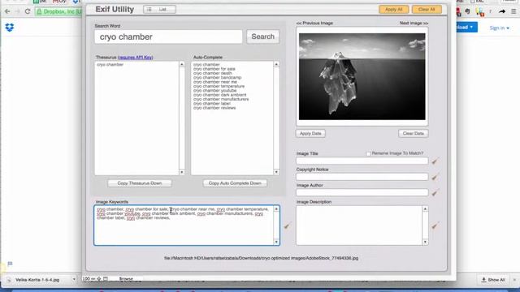Click into the Image Title field
Image resolution: width=520 pixels, height=292 pixels.
click(x=362, y=161)
